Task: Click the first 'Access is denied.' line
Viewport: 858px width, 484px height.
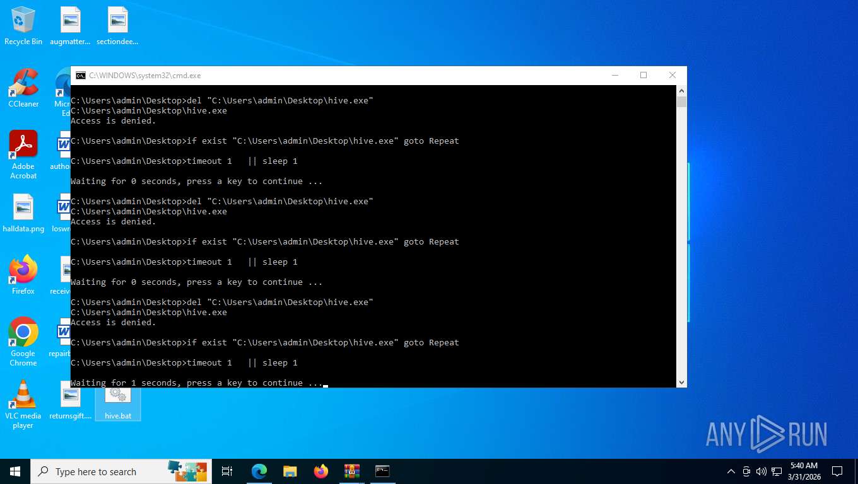Action: tap(113, 121)
